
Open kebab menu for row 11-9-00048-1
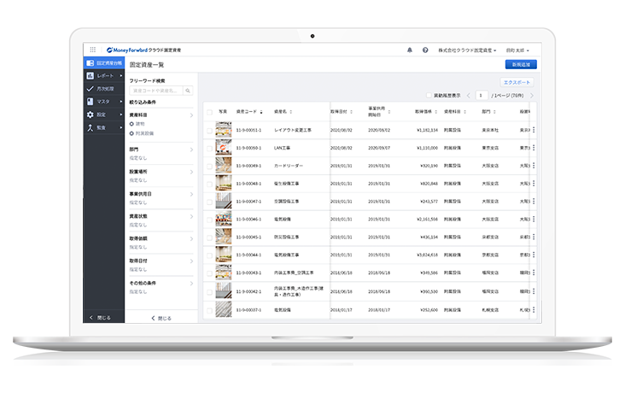click(x=534, y=184)
